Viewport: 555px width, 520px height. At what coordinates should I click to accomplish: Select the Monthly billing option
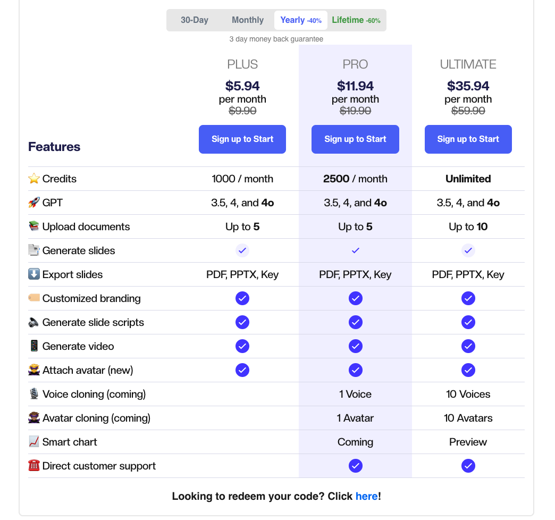click(248, 20)
